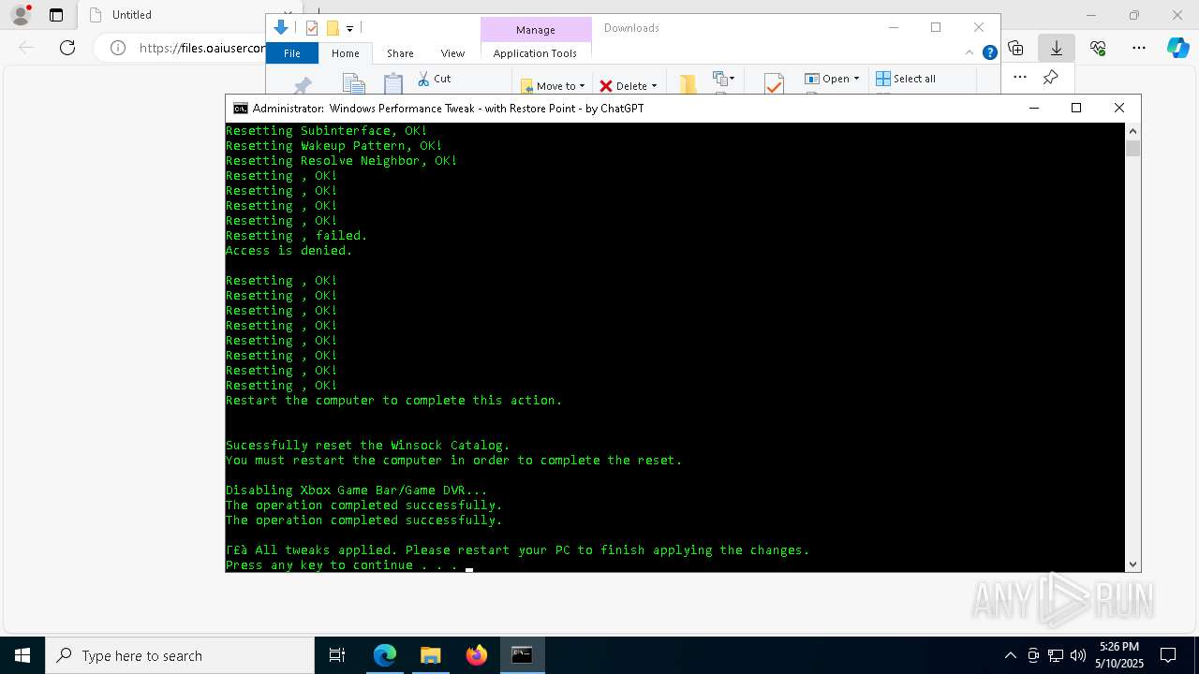Pin the Edge downloads flyout
The width and height of the screenshot is (1199, 674).
point(1051,78)
